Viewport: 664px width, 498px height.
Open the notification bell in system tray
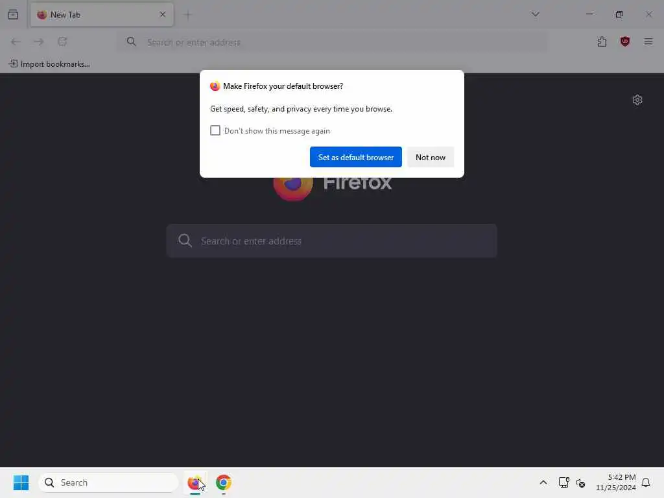(x=646, y=482)
